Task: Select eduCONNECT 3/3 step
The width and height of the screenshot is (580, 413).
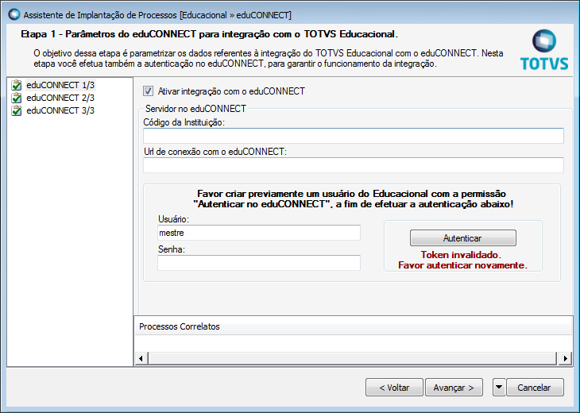Action: pyautogui.click(x=60, y=110)
